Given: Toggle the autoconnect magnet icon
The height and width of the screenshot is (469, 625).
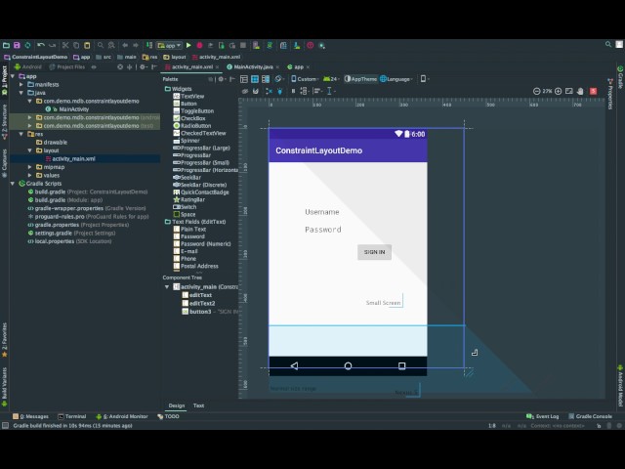Looking at the screenshot, I should pos(256,91).
